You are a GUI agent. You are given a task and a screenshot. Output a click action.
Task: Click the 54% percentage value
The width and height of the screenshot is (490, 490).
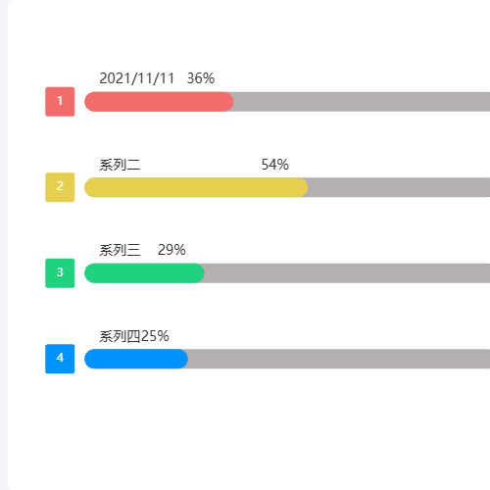coord(275,165)
